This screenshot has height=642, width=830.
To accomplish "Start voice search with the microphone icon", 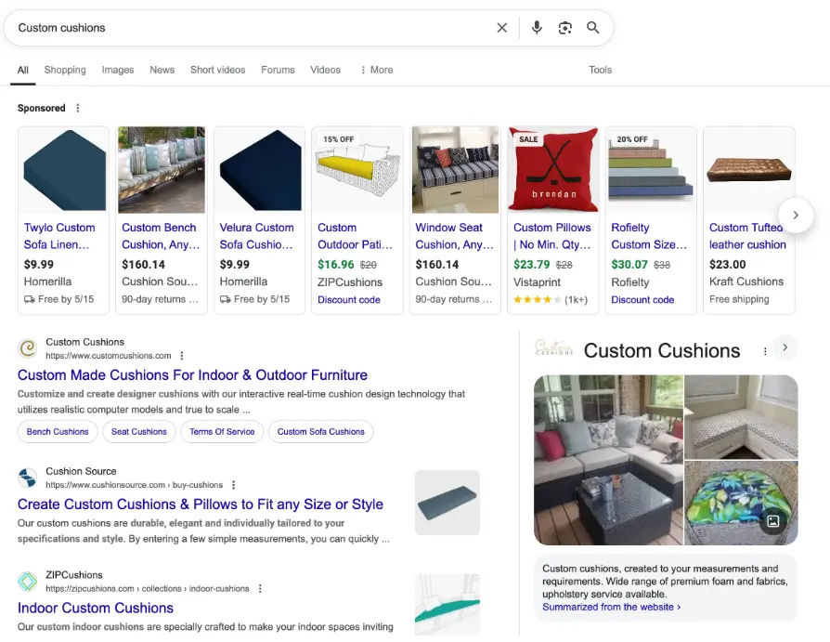I will tap(537, 28).
